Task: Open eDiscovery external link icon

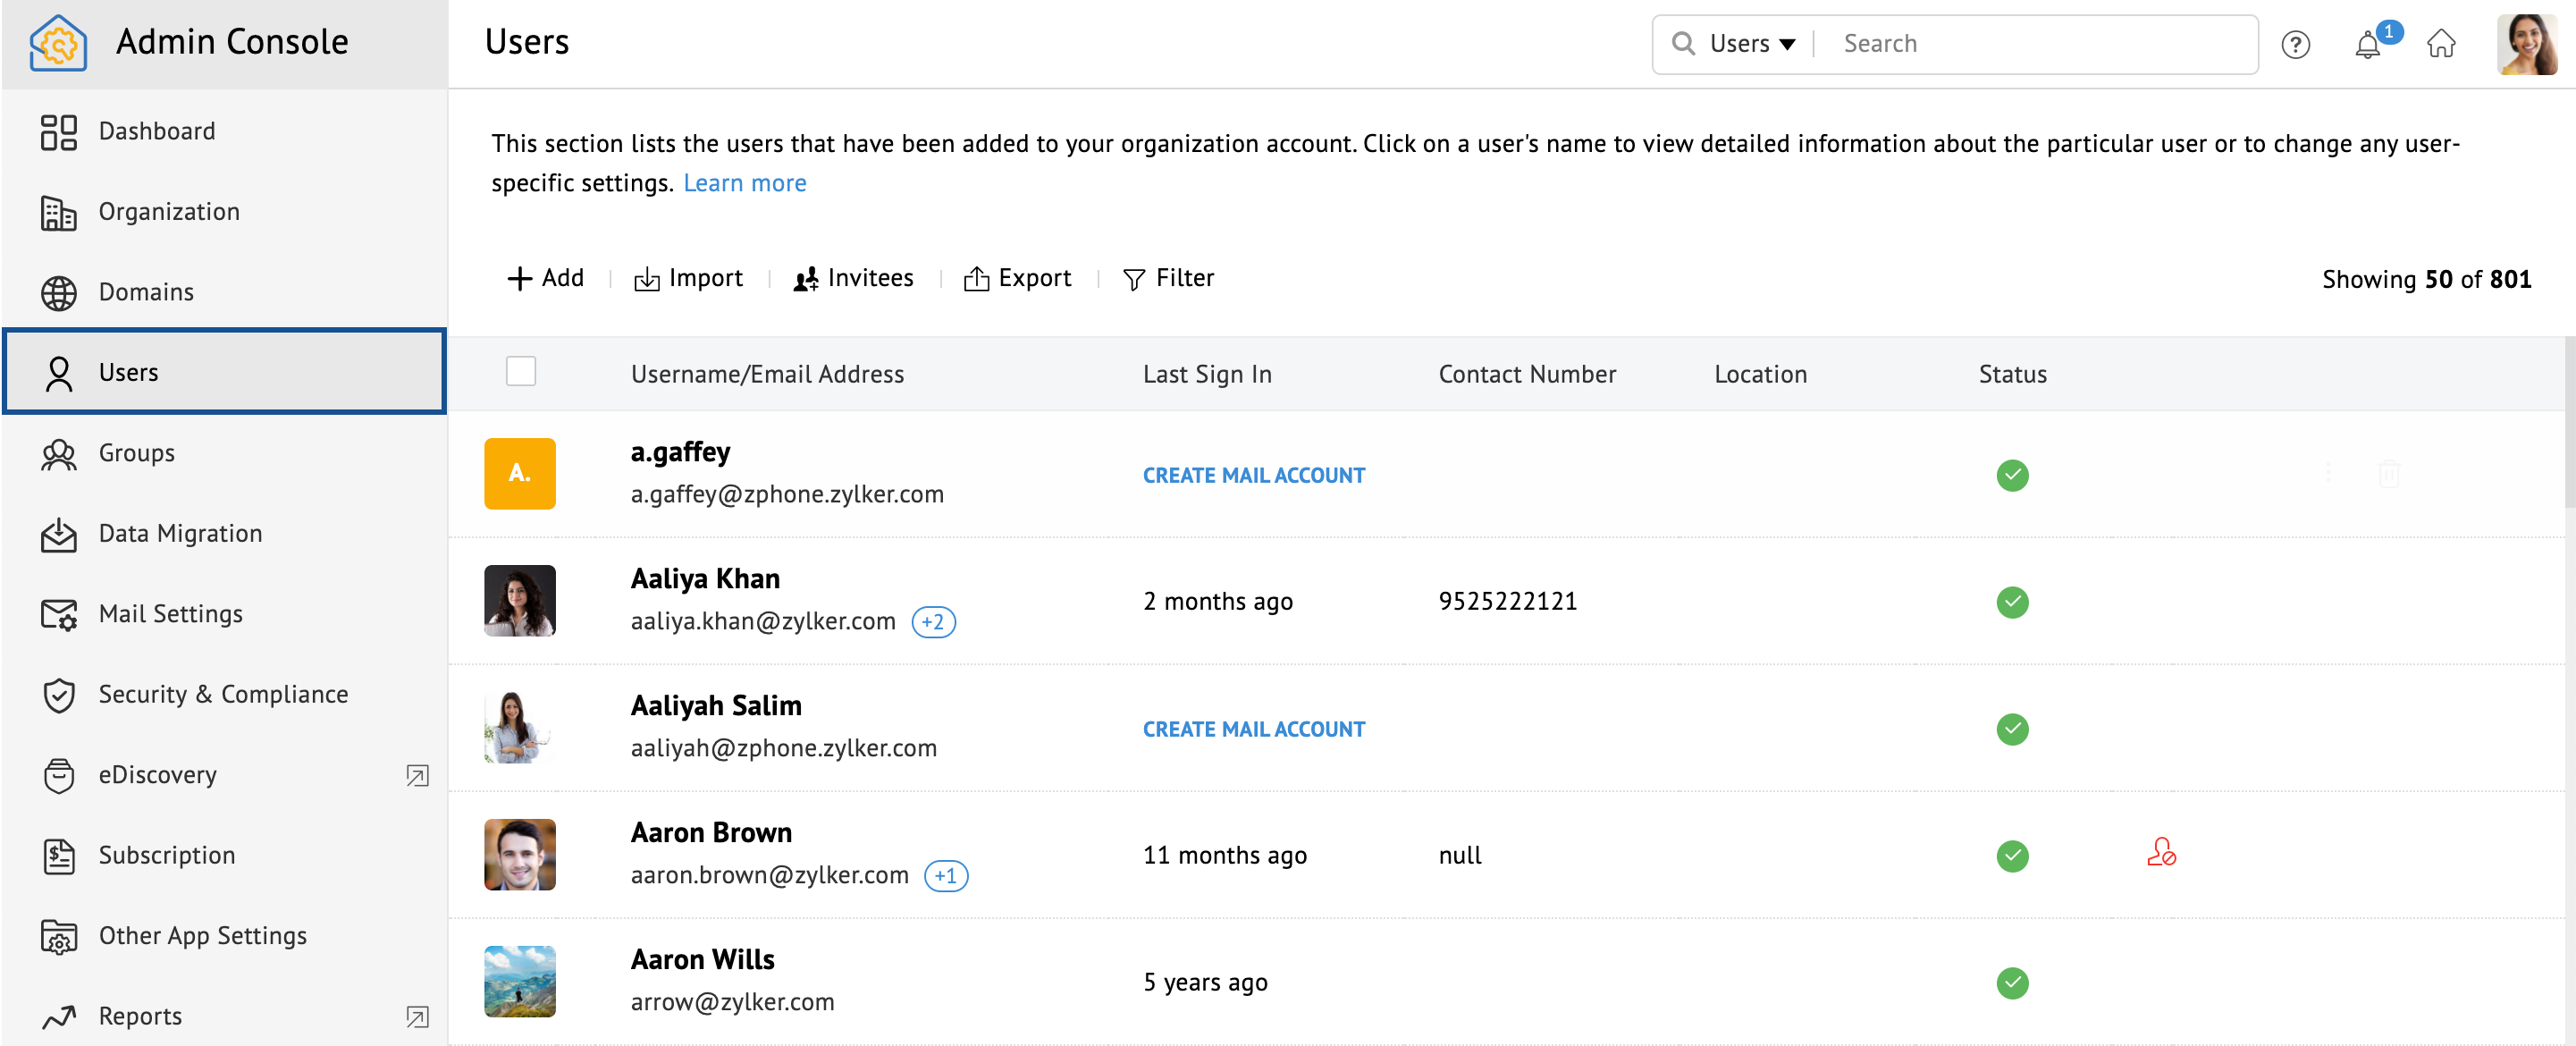Action: click(x=417, y=775)
